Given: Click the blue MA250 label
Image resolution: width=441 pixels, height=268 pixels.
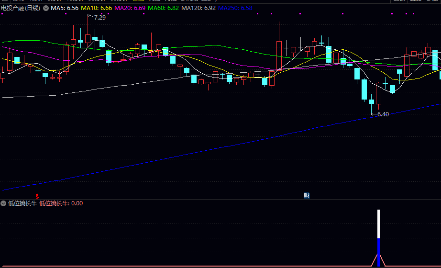Looking at the screenshot, I should click(x=235, y=8).
